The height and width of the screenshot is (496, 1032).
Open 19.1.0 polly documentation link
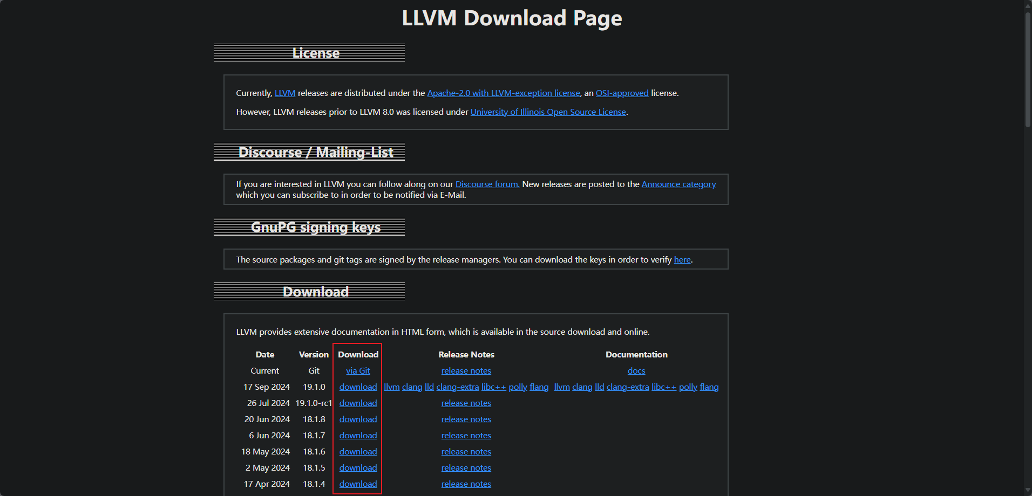(688, 387)
